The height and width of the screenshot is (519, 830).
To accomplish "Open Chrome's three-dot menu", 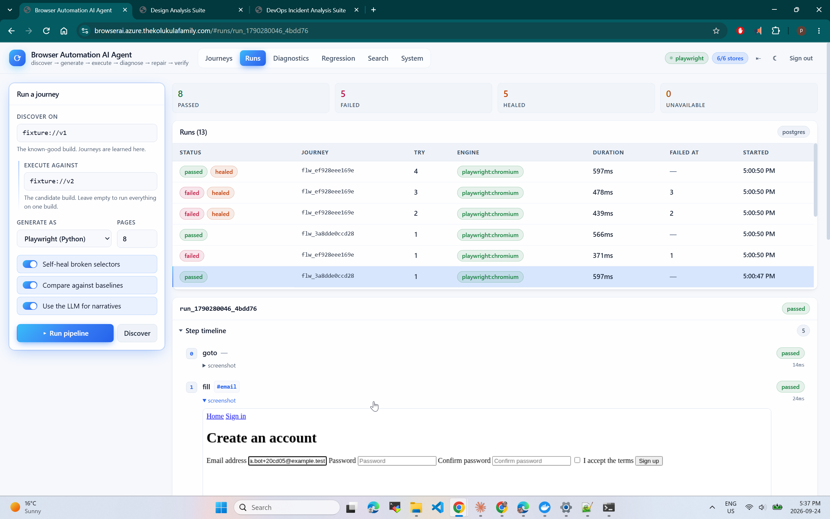I will pyautogui.click(x=819, y=31).
